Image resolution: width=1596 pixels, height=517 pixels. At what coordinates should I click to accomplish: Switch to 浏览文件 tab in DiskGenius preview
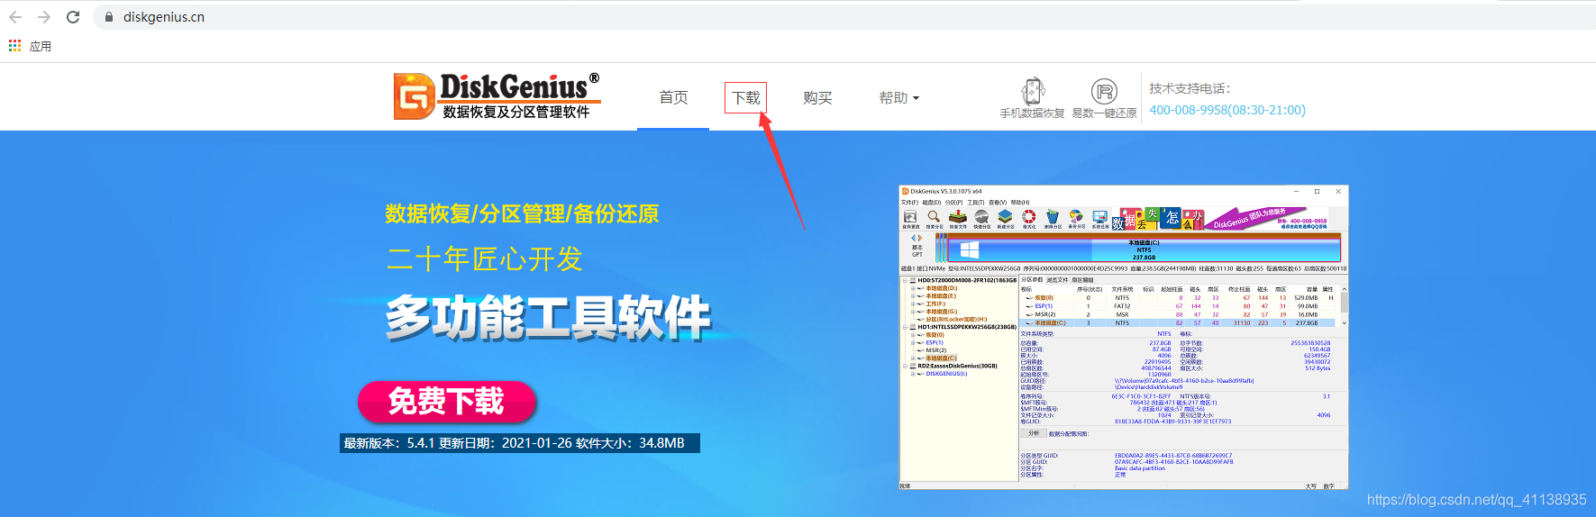click(x=1058, y=280)
